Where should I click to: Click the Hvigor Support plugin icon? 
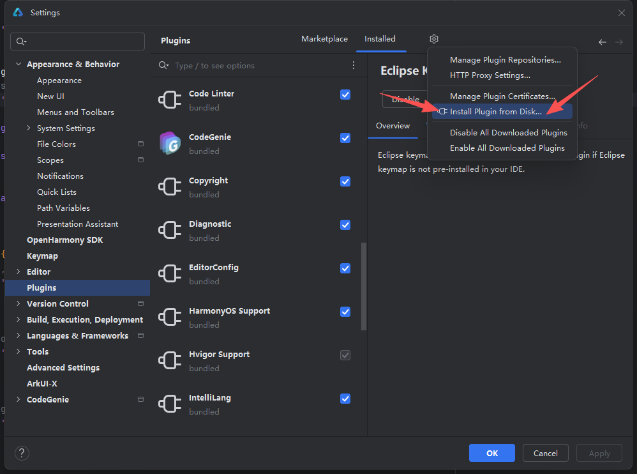coord(170,360)
